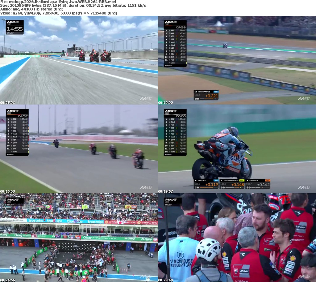
Task: Click the MGP watermark in the 00:10:02 frame
Action: coord(304,99)
